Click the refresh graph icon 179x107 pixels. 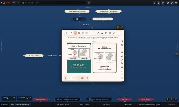click(x=154, y=3)
